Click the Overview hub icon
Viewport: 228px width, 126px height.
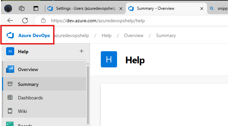click(x=10, y=69)
